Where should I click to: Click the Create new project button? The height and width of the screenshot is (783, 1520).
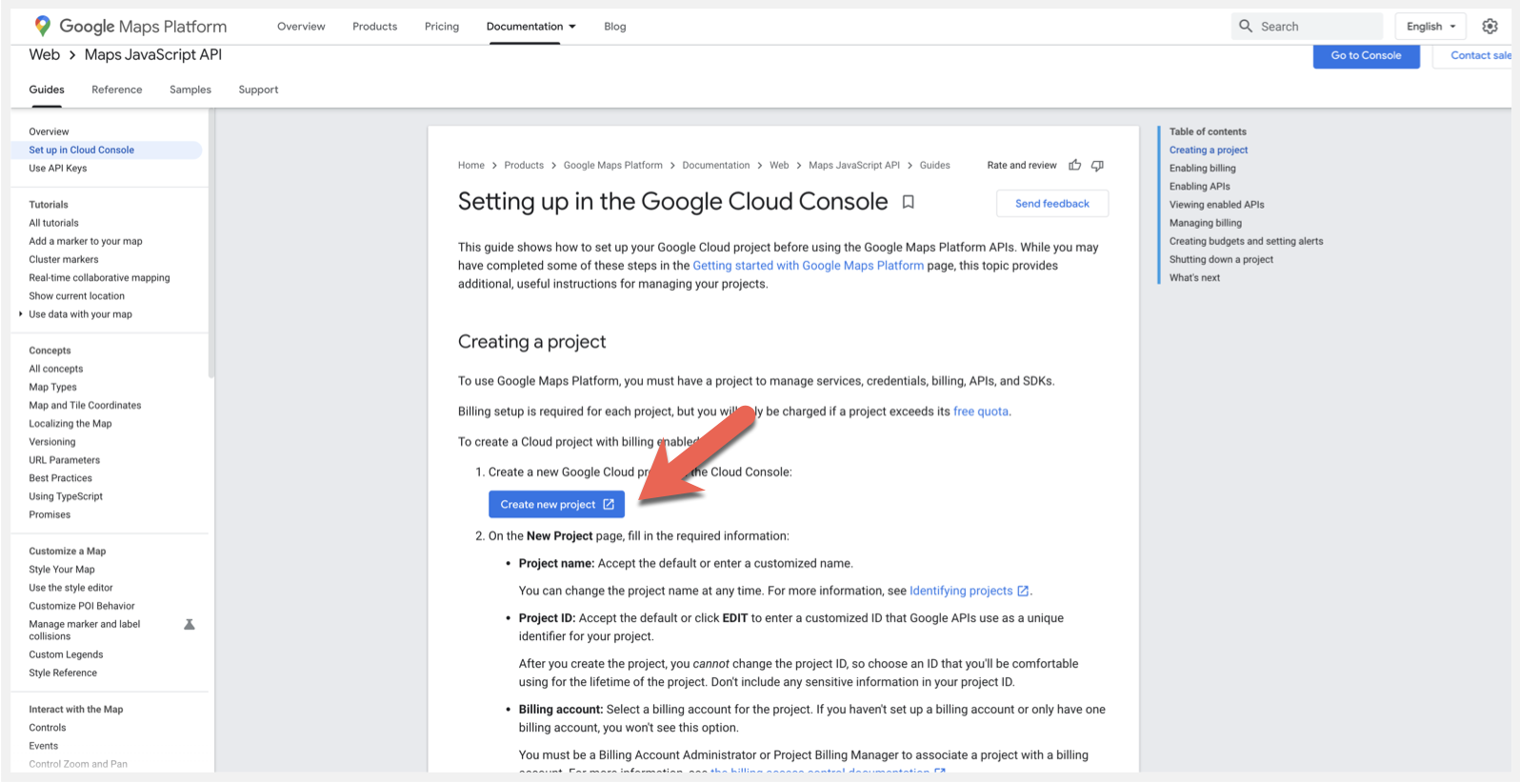(x=556, y=505)
